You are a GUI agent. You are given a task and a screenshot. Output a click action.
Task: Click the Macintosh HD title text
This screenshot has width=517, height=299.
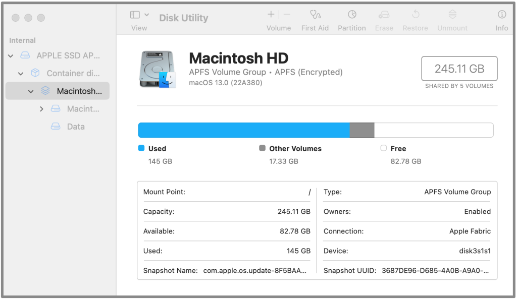pos(239,58)
